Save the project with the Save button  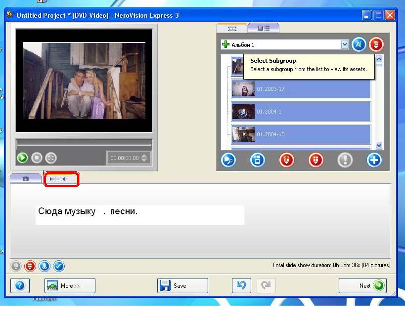coord(182,285)
